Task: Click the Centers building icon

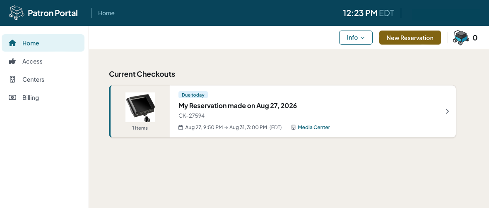Action: 12,80
